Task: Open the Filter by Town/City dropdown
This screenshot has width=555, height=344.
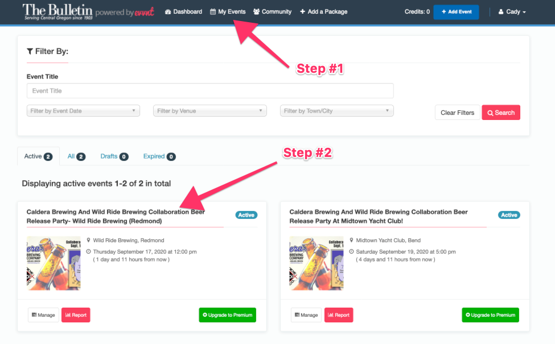Action: coord(336,111)
